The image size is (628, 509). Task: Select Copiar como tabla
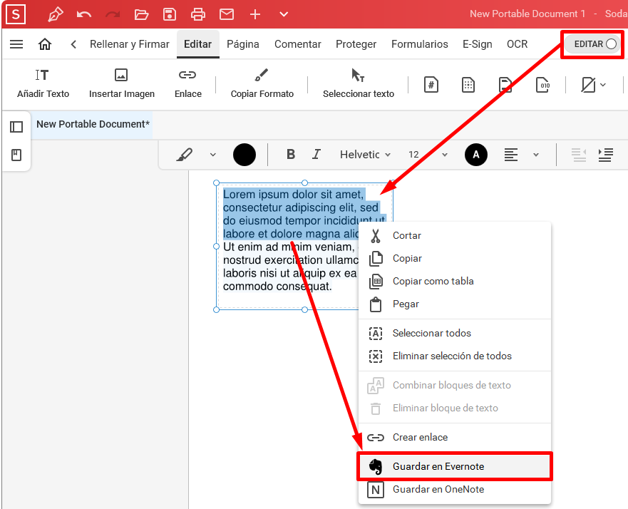pos(455,281)
